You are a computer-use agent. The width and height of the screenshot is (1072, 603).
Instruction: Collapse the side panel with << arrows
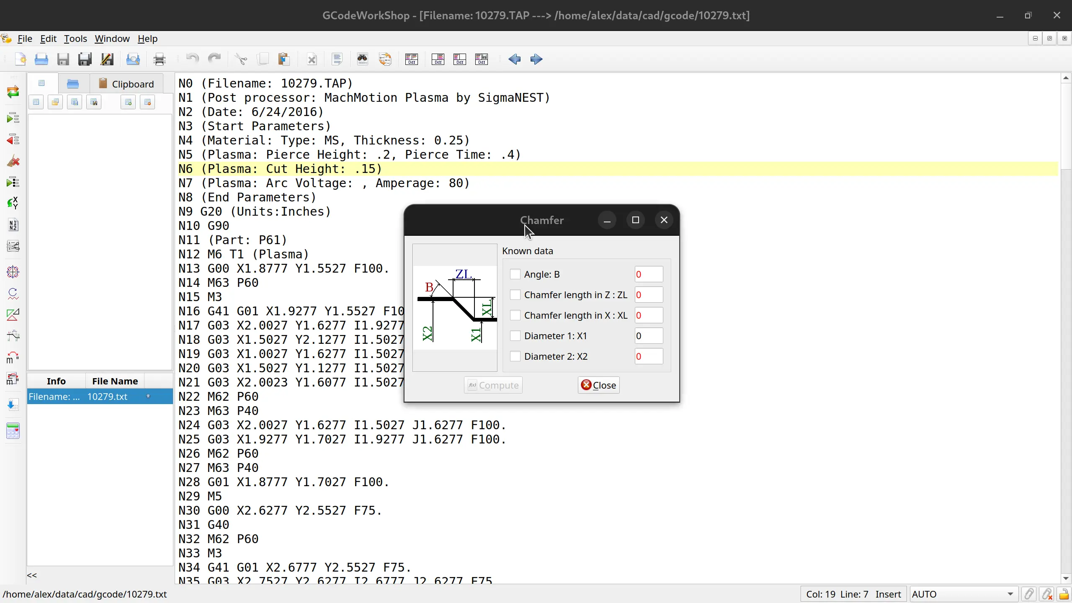point(32,575)
